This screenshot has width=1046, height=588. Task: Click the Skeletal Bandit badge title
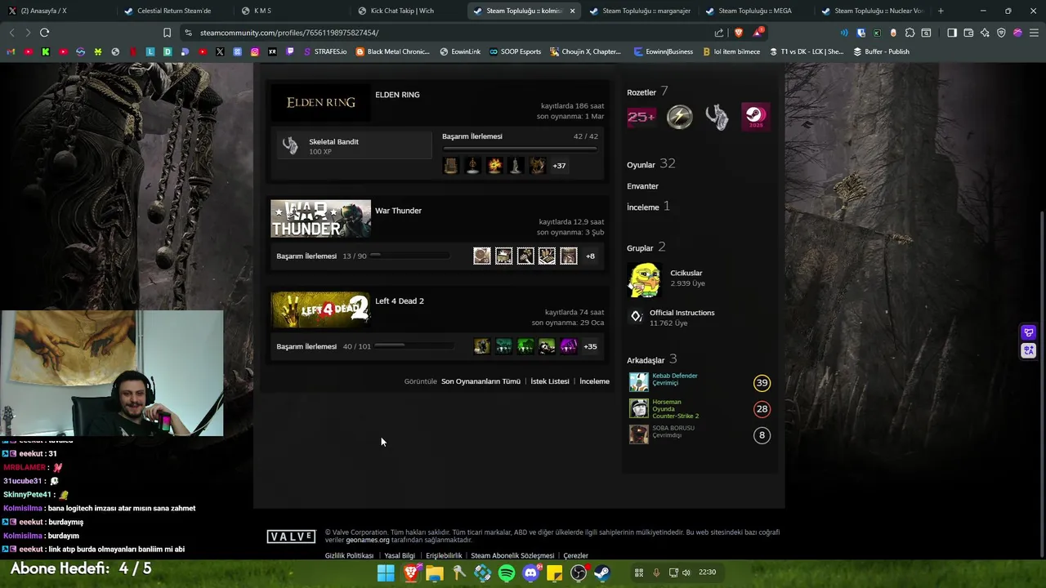click(333, 141)
